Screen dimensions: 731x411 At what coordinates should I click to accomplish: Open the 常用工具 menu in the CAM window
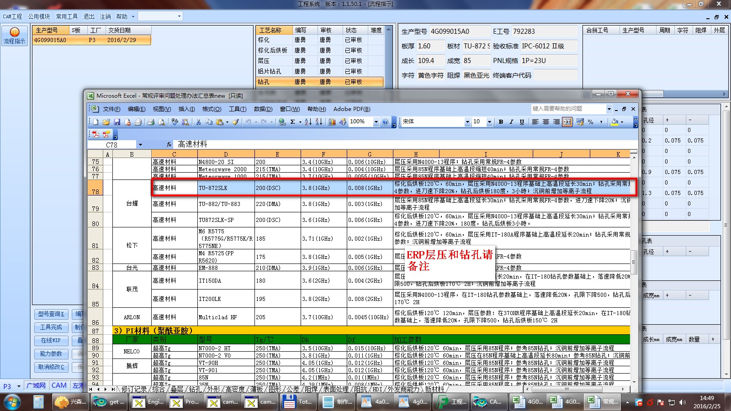67,16
